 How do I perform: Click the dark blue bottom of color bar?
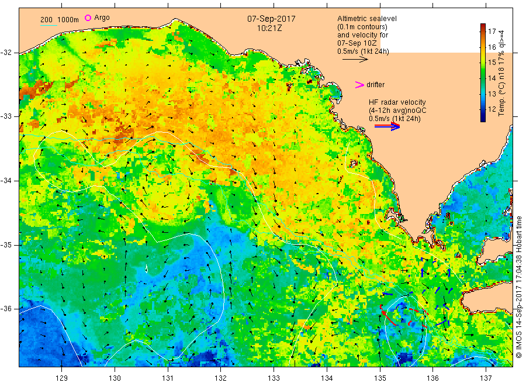[x=483, y=119]
